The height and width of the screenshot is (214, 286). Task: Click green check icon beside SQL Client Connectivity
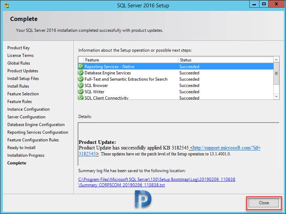tap(81, 97)
